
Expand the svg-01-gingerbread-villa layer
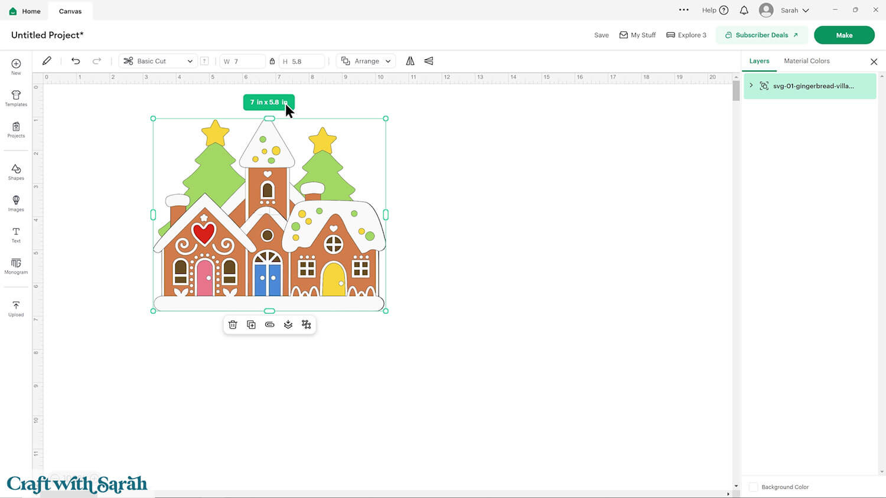point(751,86)
